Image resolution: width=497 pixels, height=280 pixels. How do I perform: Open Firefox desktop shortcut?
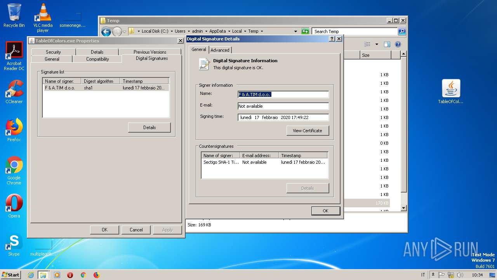point(14,130)
